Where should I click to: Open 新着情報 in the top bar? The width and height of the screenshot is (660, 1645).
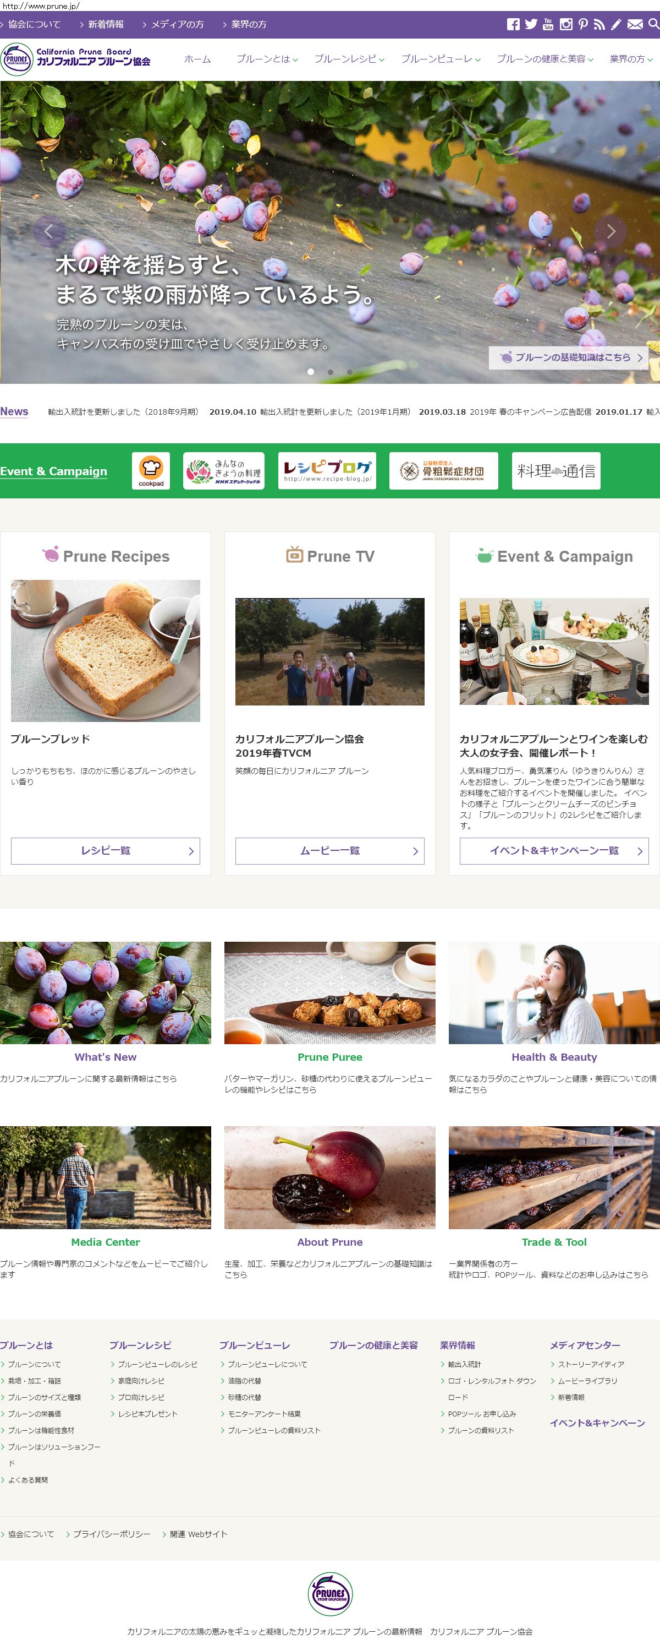pyautogui.click(x=106, y=24)
